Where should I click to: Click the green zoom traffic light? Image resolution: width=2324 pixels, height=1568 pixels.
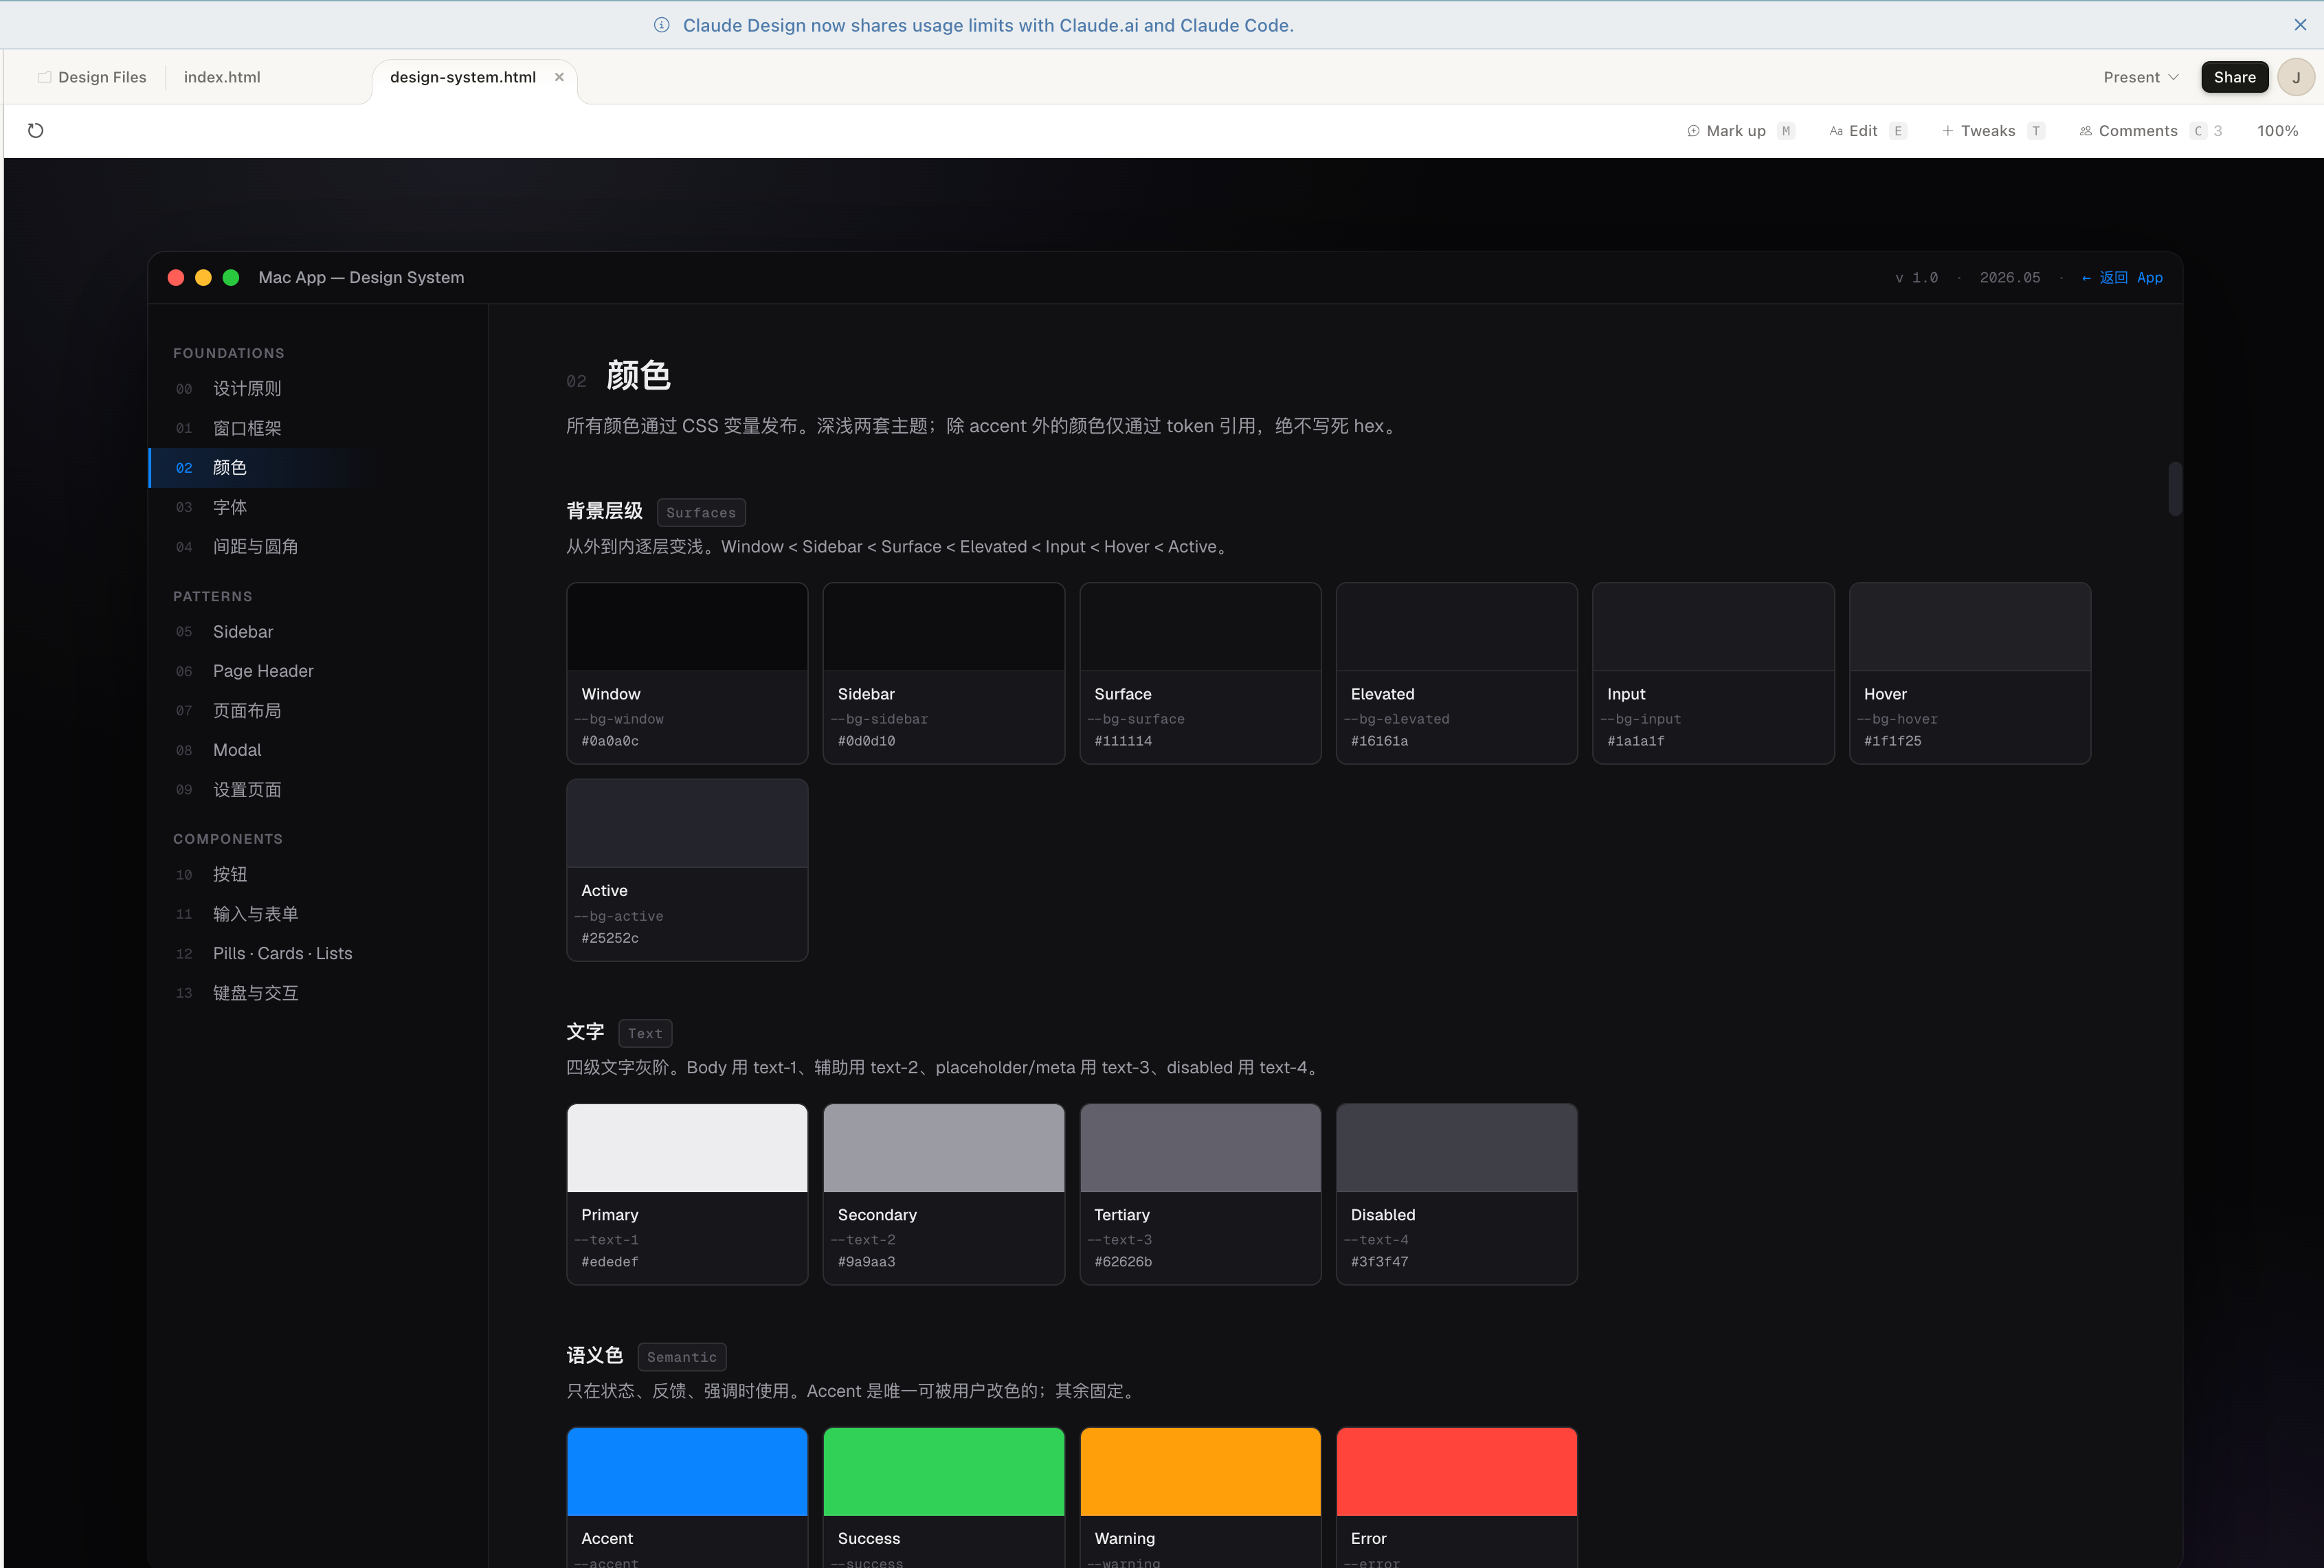(231, 278)
